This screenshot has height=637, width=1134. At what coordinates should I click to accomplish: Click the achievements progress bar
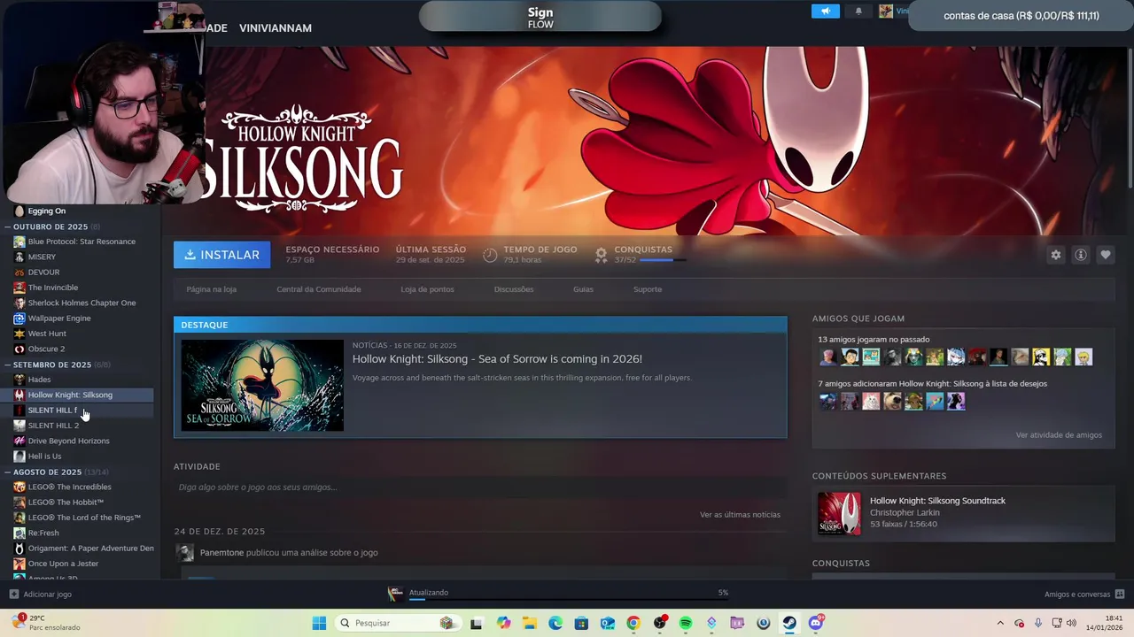(663, 260)
